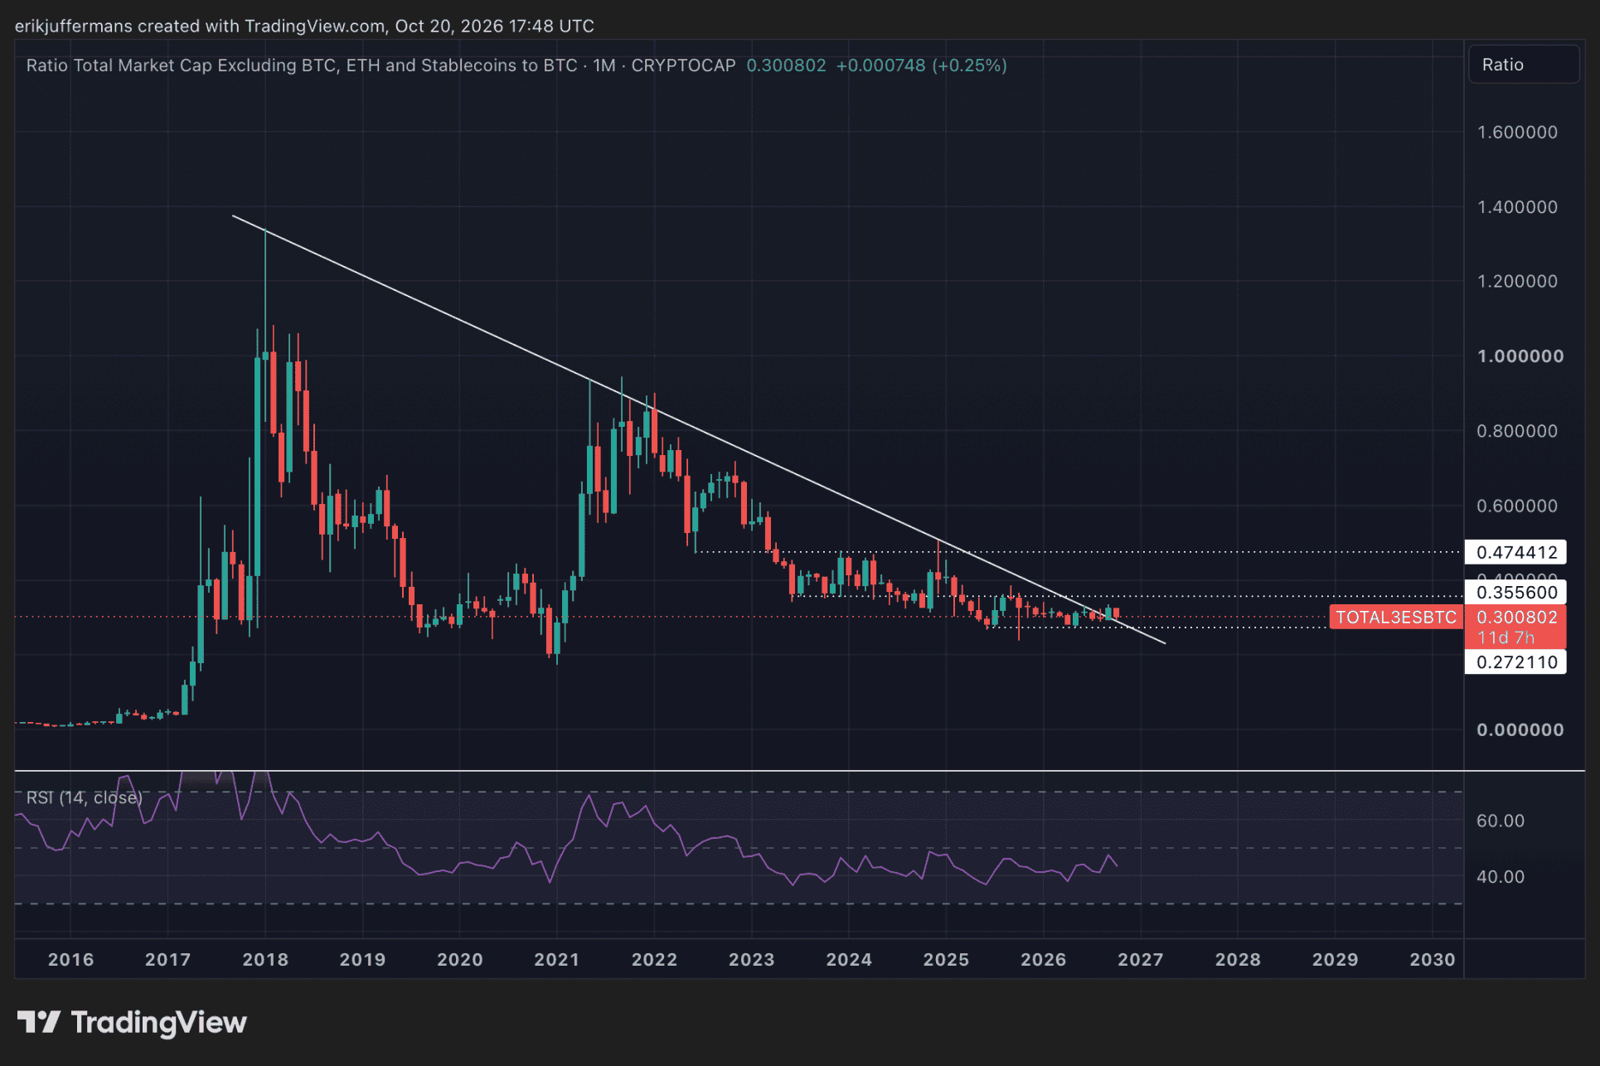The image size is (1600, 1066).
Task: Click the 2018 label on time axis
Action: (265, 960)
